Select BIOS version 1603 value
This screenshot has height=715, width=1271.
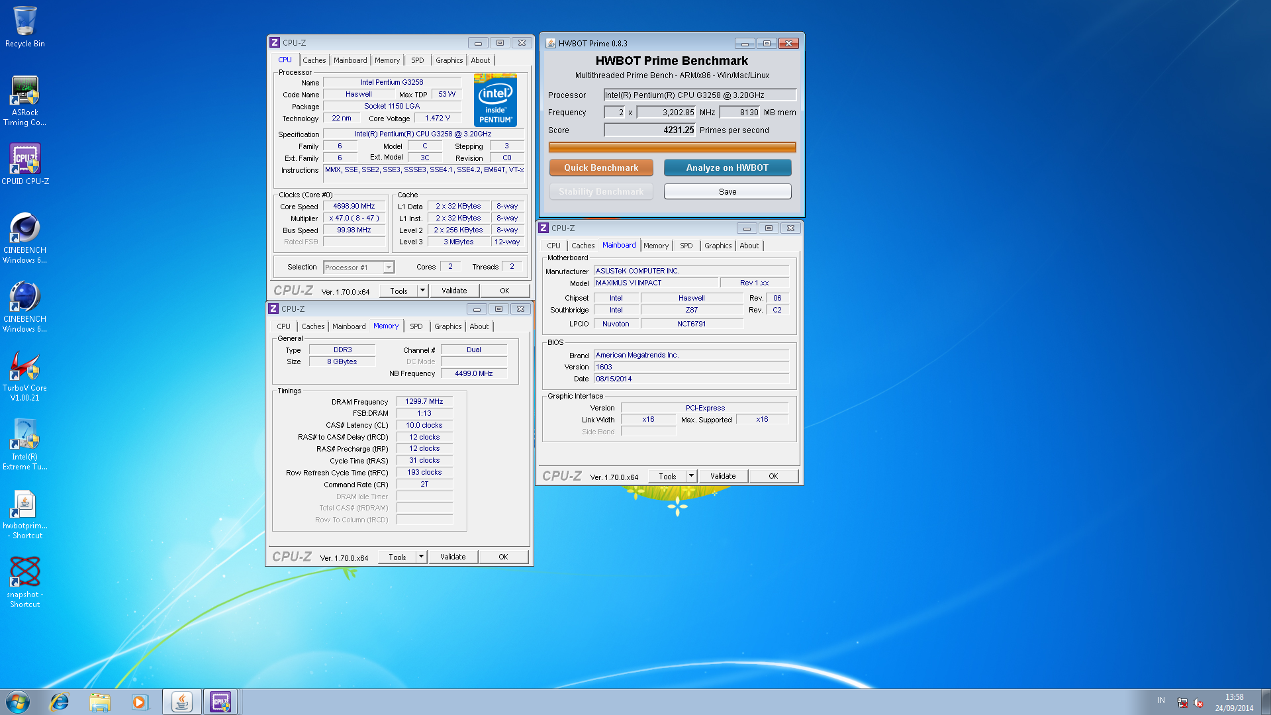click(x=691, y=367)
